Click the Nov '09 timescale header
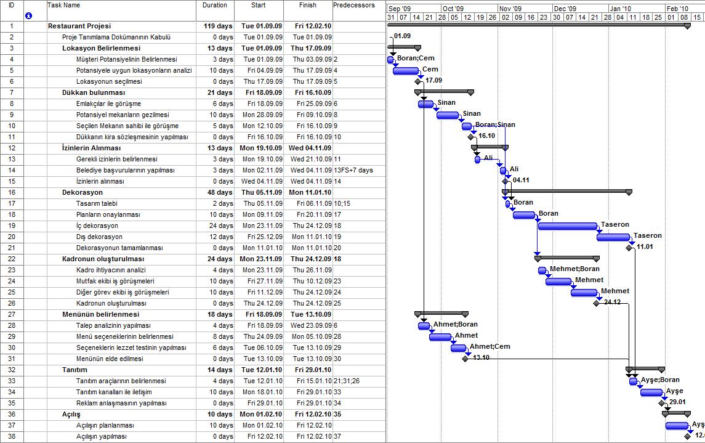The image size is (705, 443). pyautogui.click(x=510, y=9)
